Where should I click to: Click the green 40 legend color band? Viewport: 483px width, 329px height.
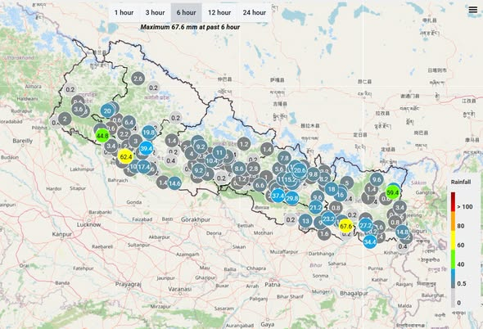454,259
